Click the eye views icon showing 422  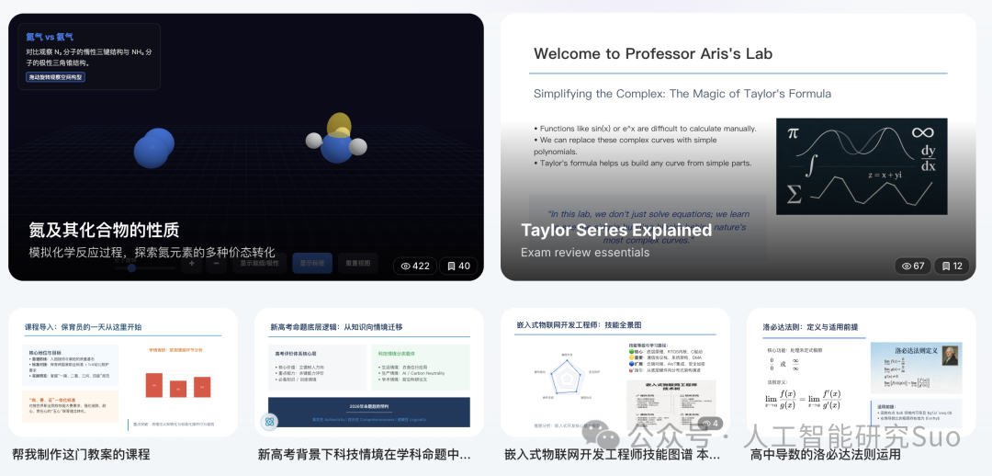406,266
